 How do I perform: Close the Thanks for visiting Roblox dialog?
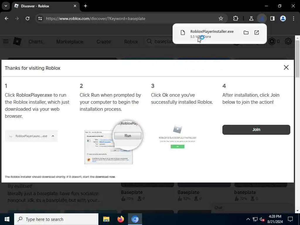coord(286,67)
